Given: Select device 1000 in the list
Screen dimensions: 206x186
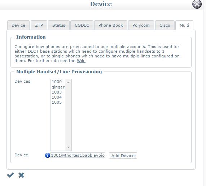Looking at the screenshot, I should [58, 82].
